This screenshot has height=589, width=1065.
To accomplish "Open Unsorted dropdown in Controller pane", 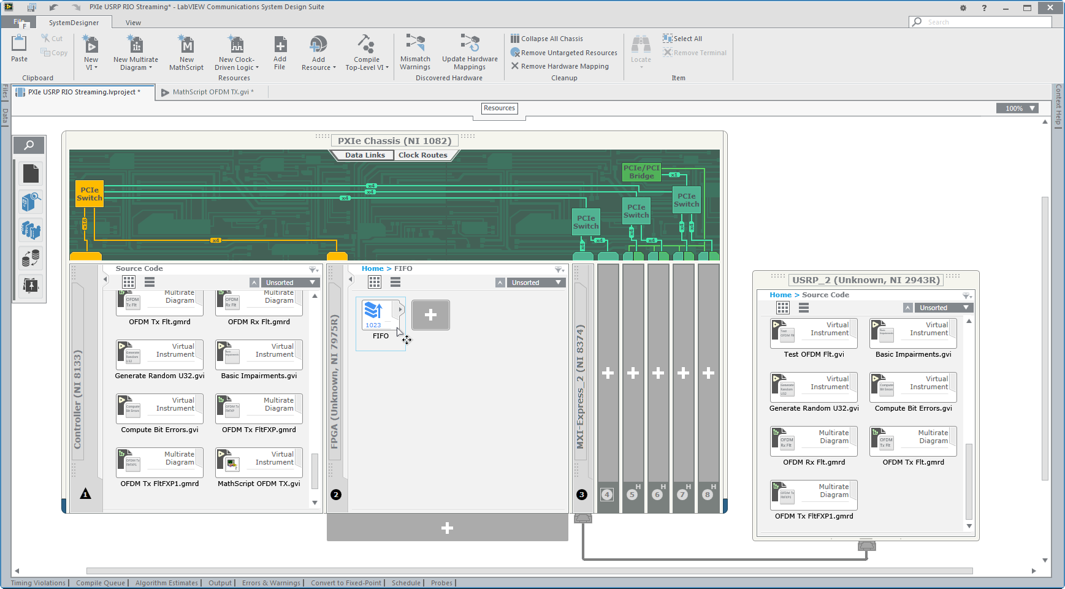I will coord(291,283).
